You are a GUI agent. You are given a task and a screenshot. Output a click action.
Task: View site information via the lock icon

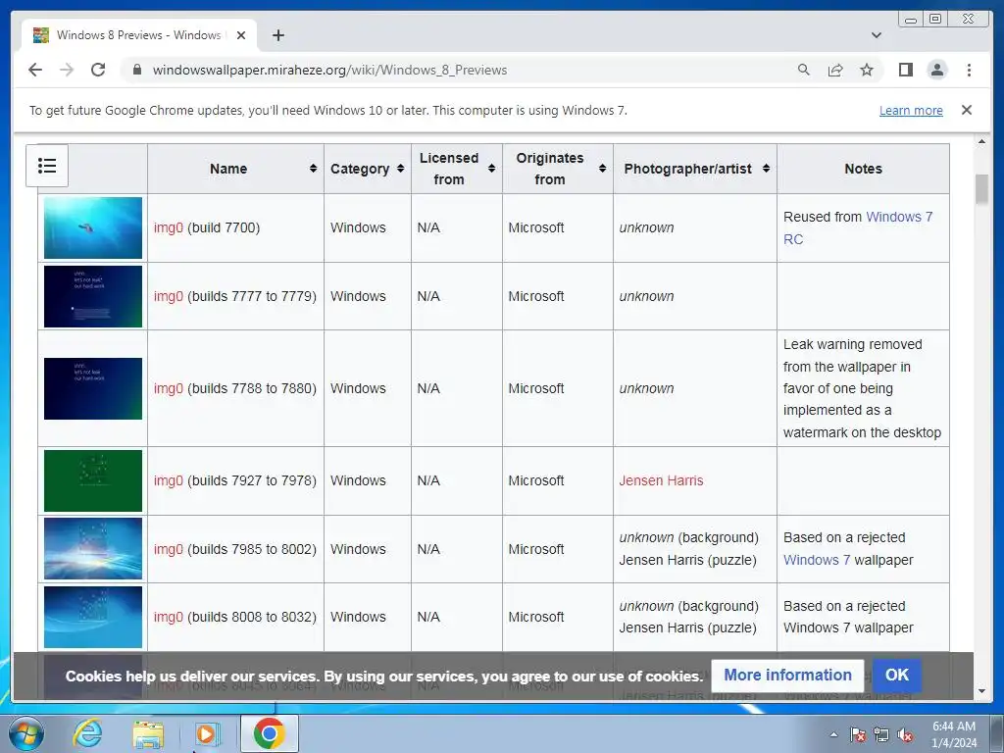click(x=137, y=70)
